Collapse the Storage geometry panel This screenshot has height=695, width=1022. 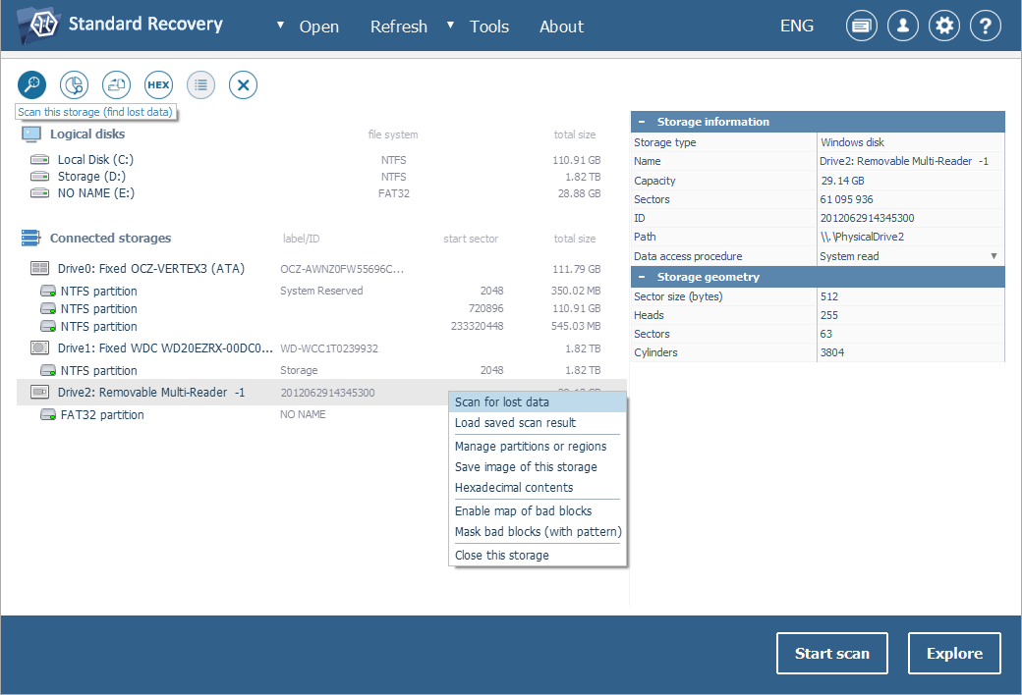pos(642,277)
